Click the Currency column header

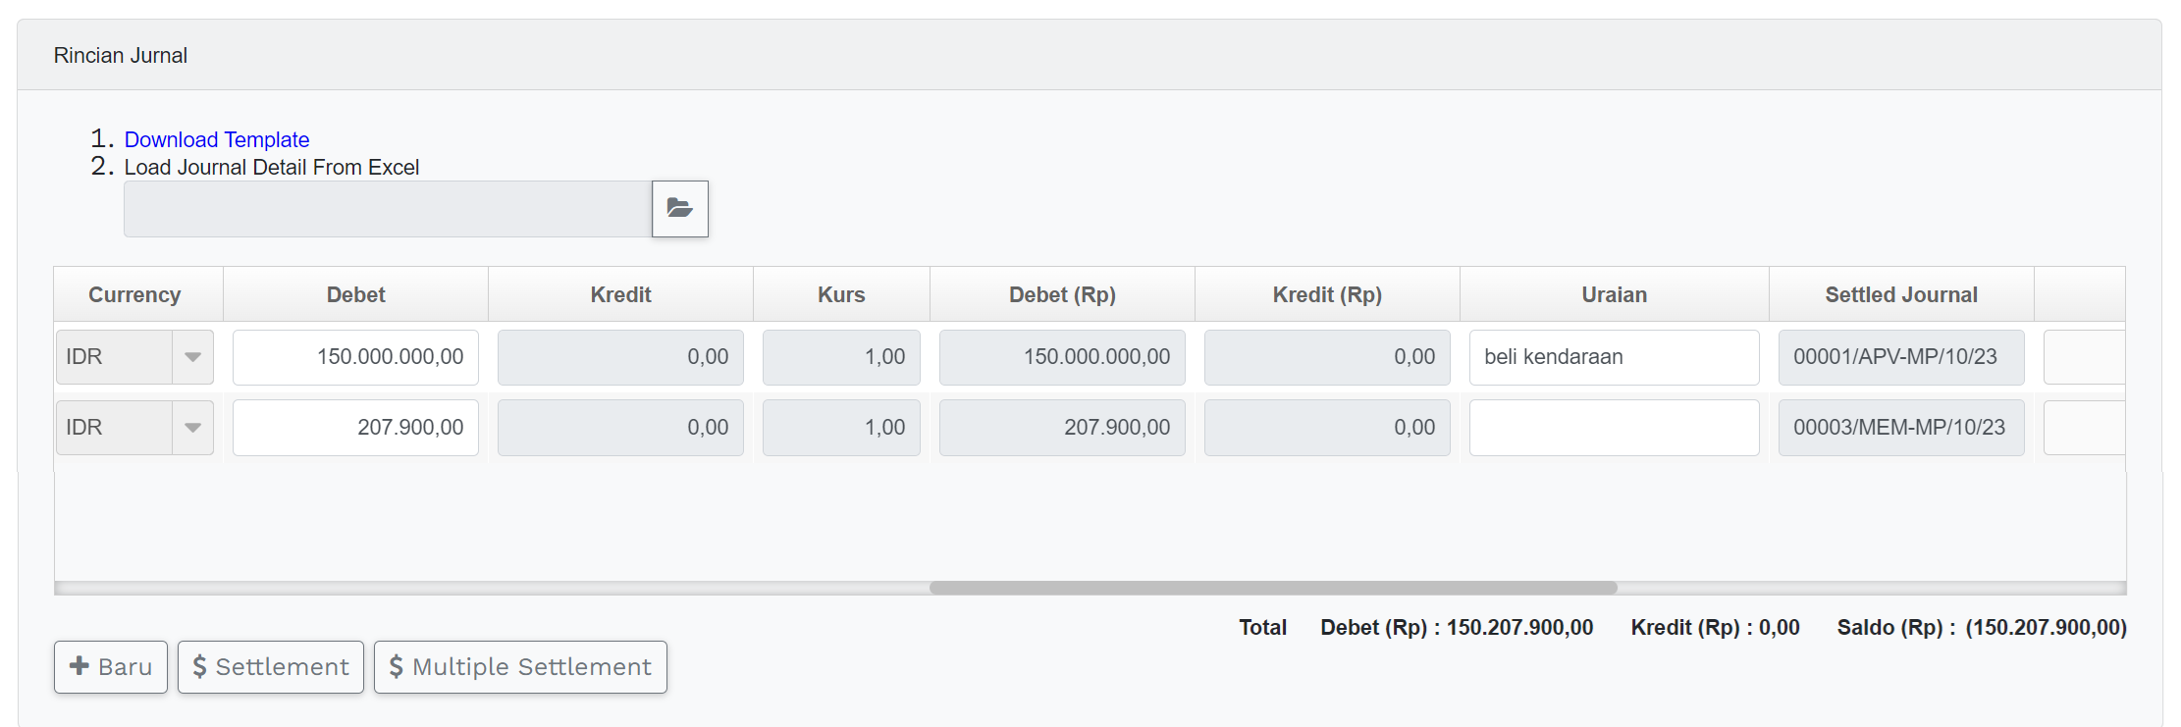point(134,295)
